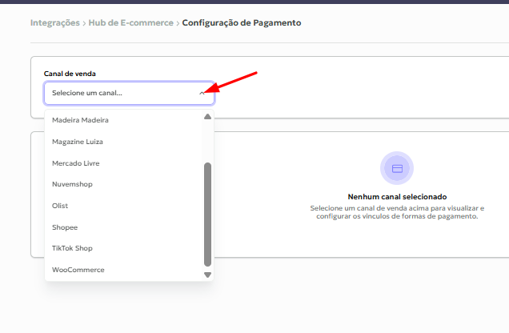This screenshot has width=509, height=333.
Task: Open the Hub de E-commerce breadcrumb link
Action: pos(130,22)
